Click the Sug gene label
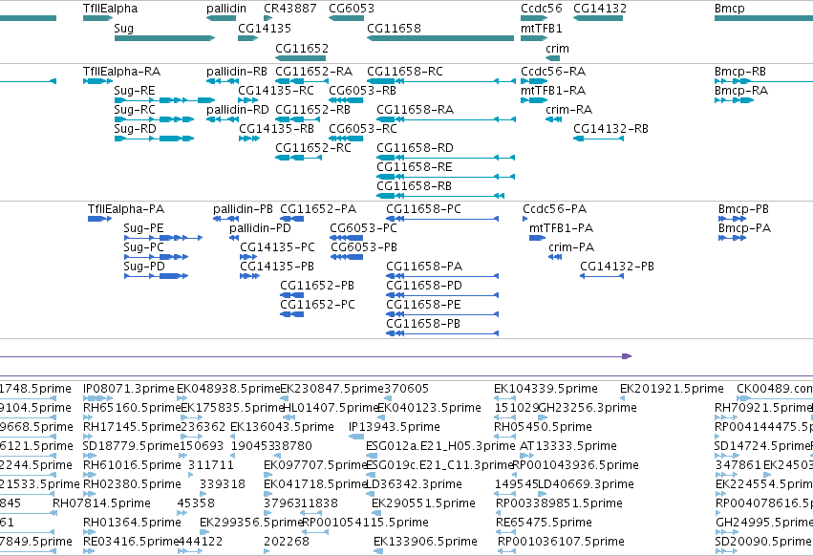 pyautogui.click(x=124, y=29)
